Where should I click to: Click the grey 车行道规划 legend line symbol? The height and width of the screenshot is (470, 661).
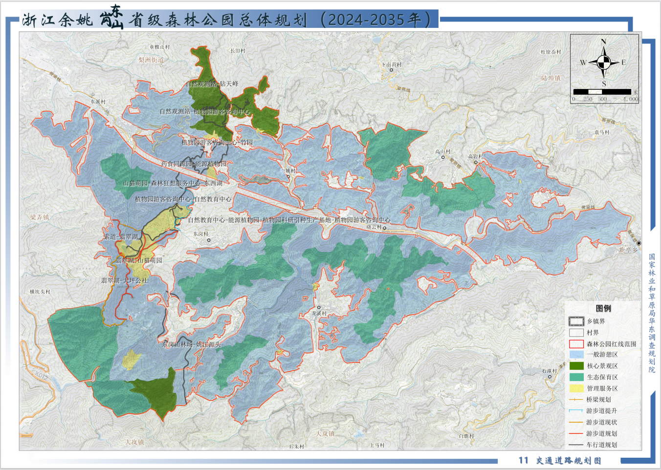tap(576, 445)
